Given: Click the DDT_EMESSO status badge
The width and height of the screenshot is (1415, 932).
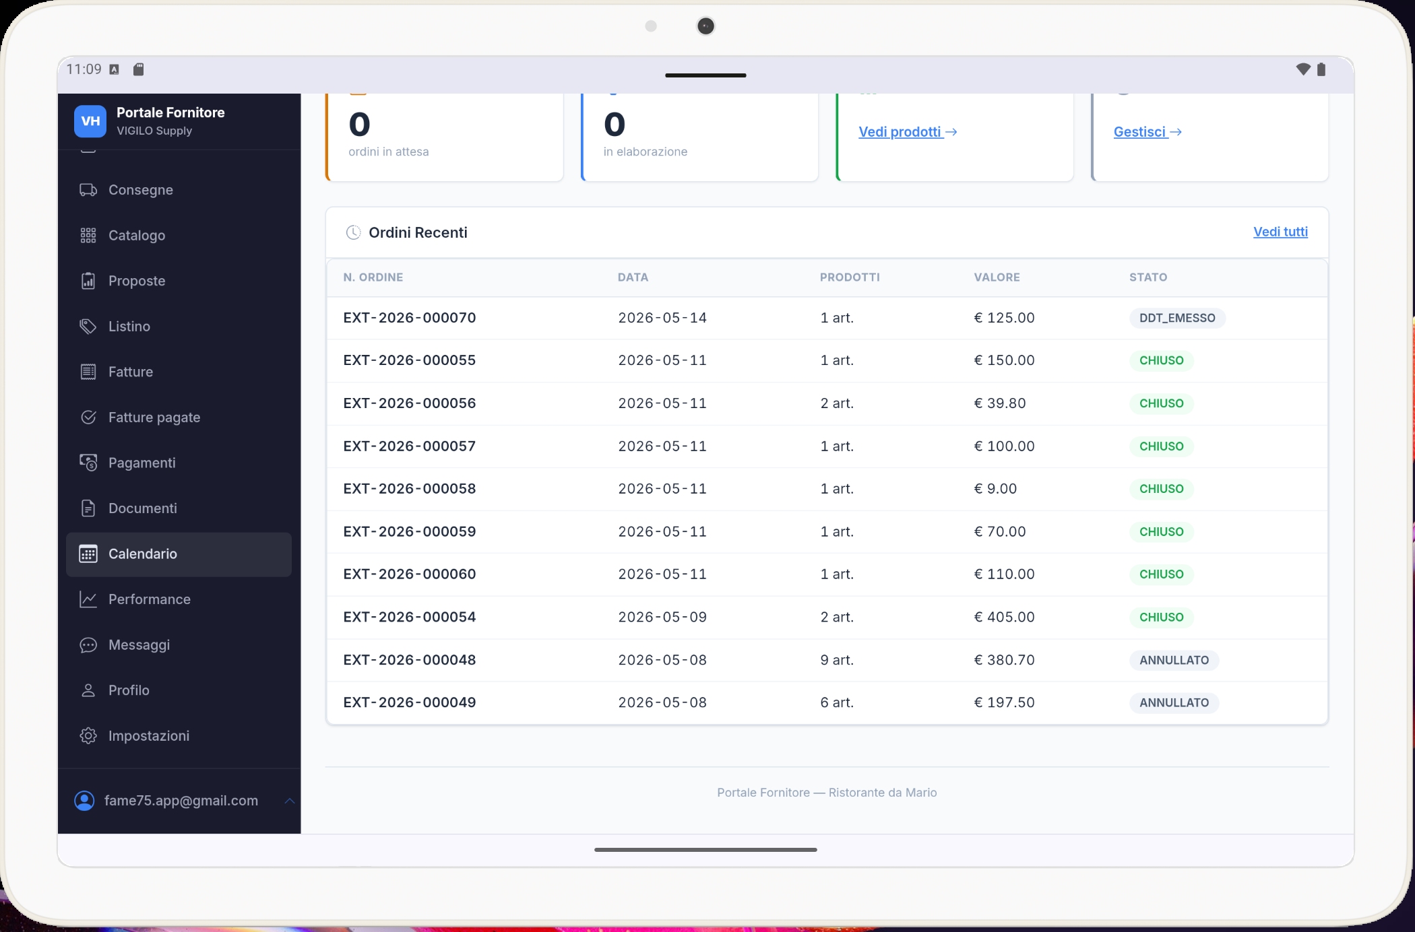Looking at the screenshot, I should 1177,318.
